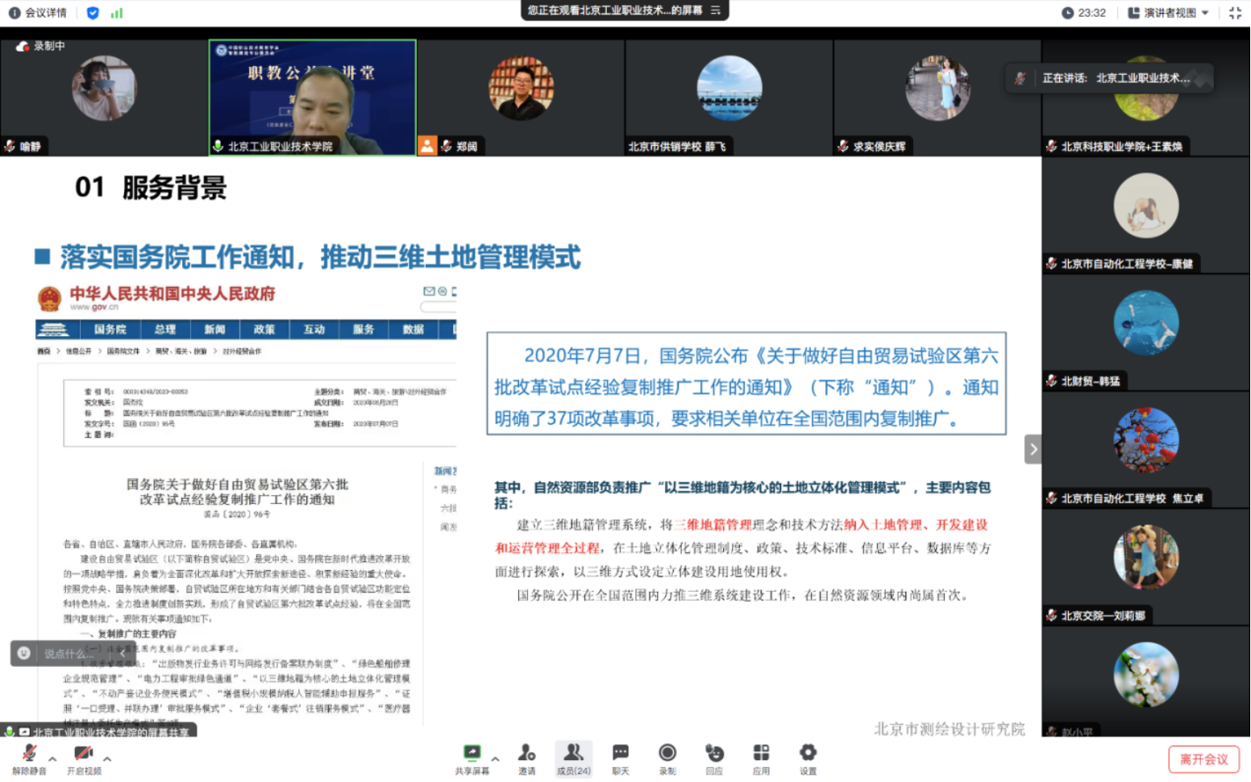Select 北京交院—刘莉娜 participant tile
The image size is (1251, 782).
(1146, 566)
